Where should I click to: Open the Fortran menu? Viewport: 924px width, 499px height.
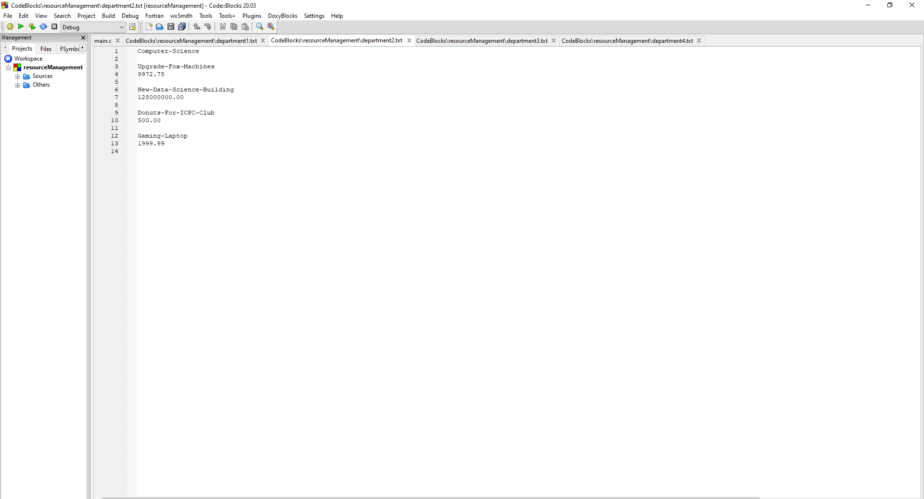pos(154,15)
